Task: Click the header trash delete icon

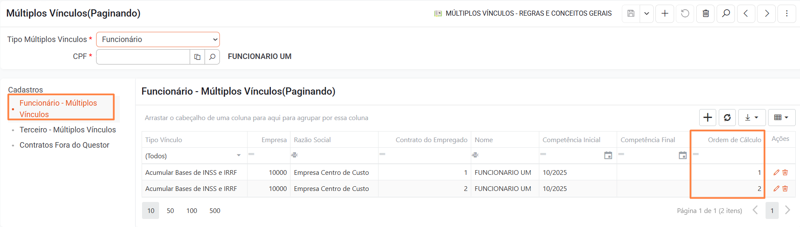Action: pos(706,14)
